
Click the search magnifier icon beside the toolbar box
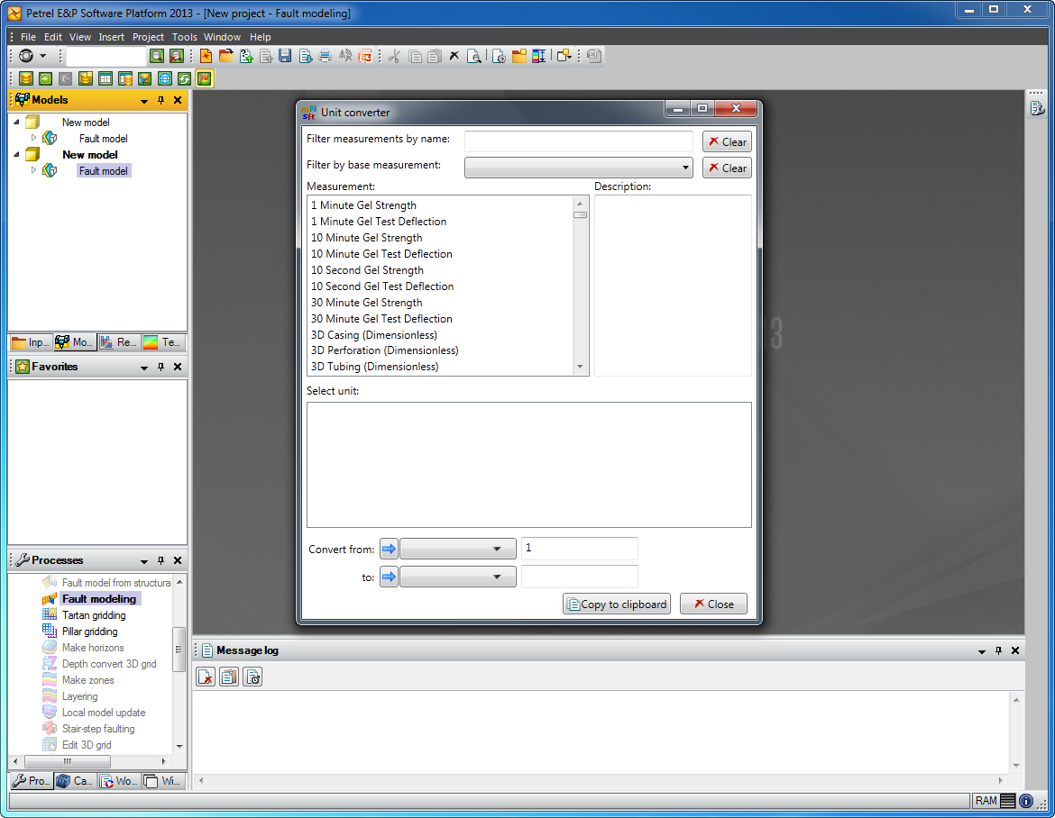pos(157,57)
